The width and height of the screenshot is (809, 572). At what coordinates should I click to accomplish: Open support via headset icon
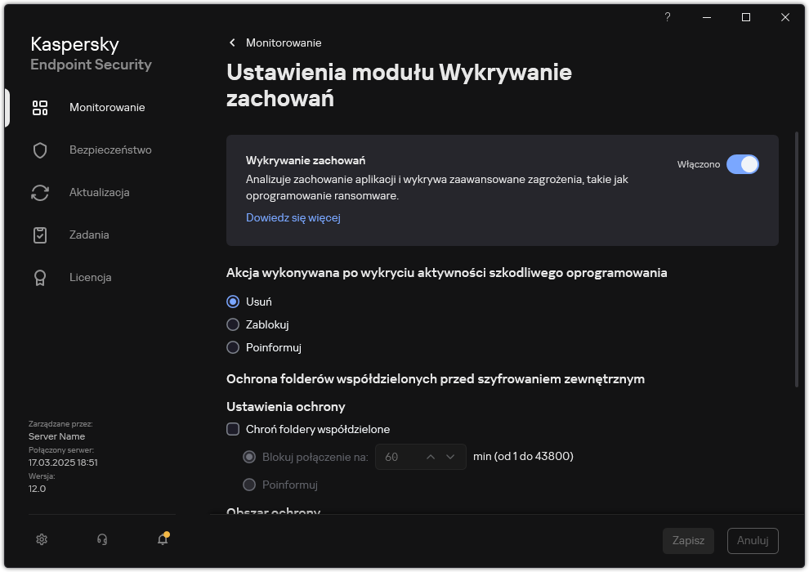pos(101,539)
